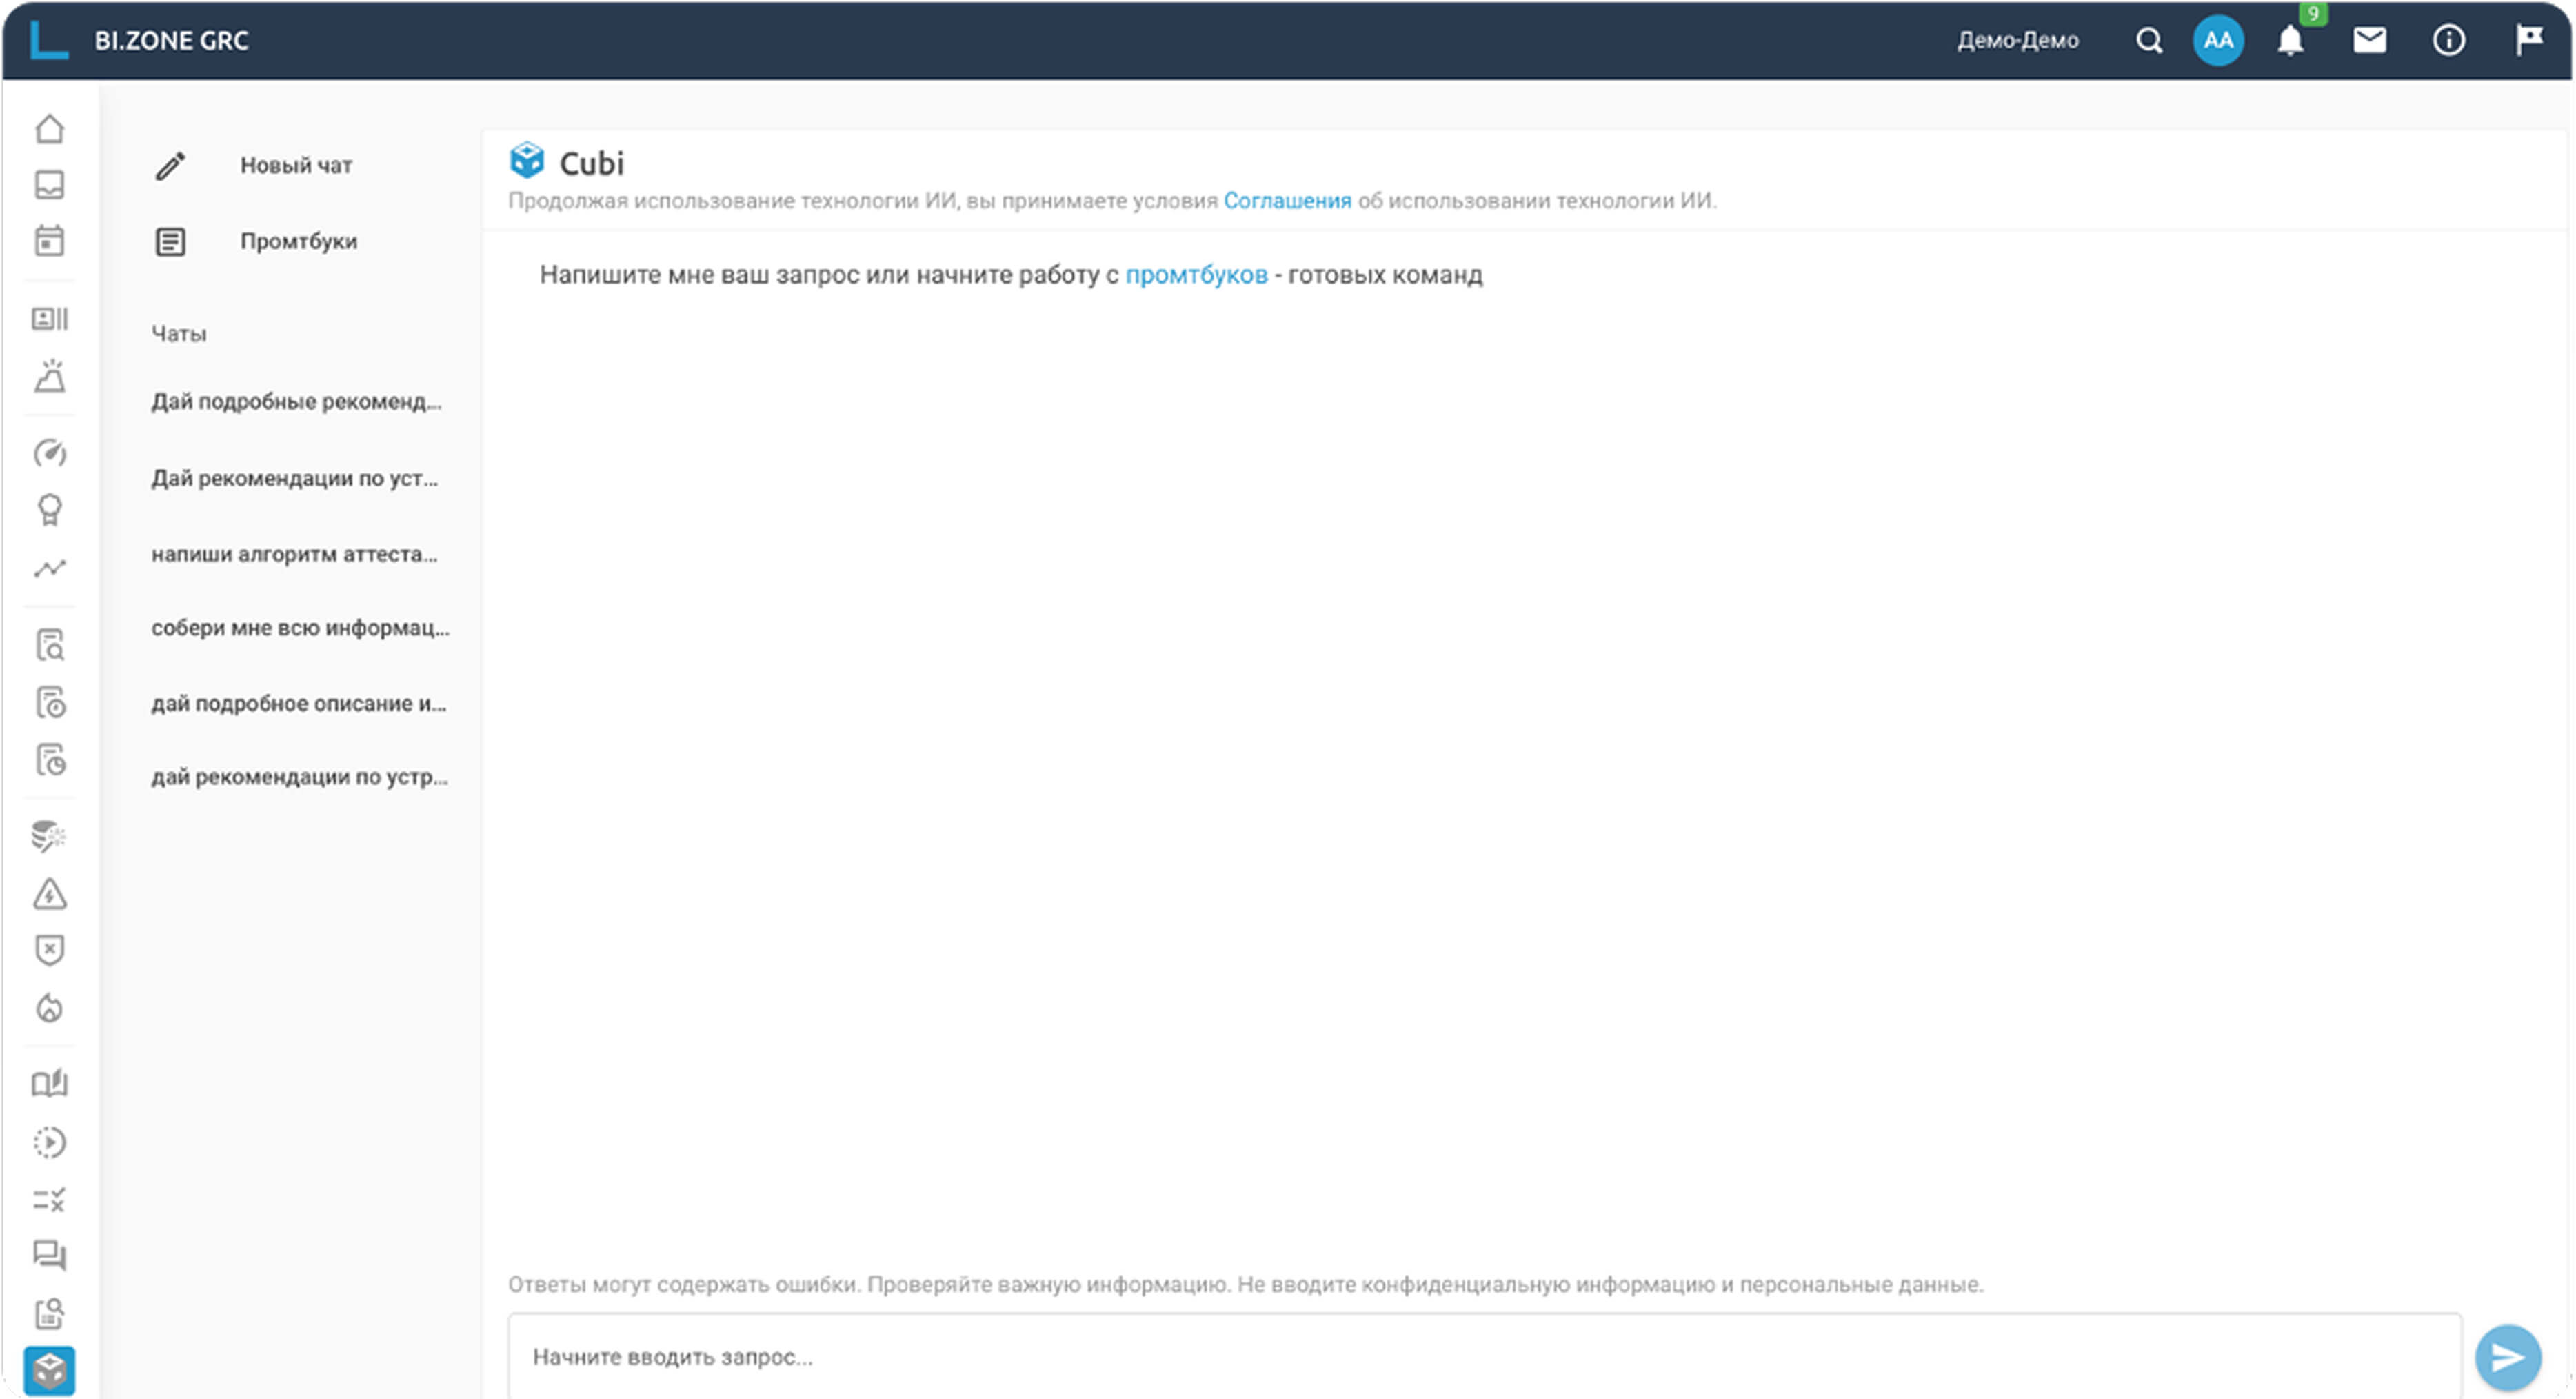Follow the Соглашения link
This screenshot has height=1399, width=2576.
pos(1287,201)
